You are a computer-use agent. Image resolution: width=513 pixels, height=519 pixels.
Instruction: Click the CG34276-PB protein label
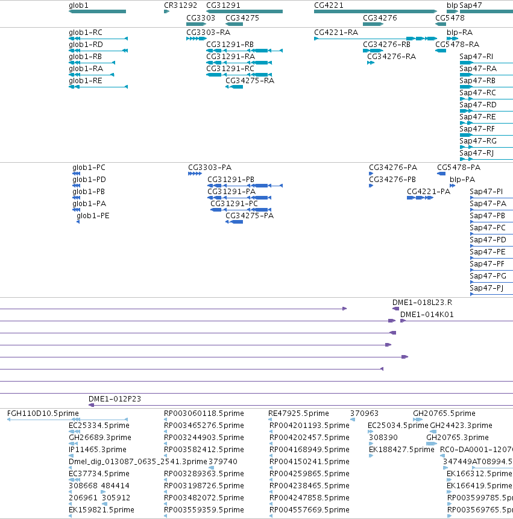[x=392, y=180]
